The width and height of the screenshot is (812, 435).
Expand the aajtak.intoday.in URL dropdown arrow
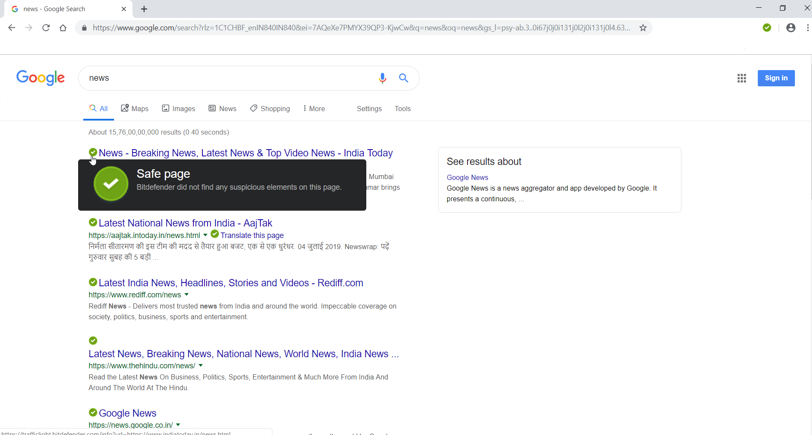[x=205, y=235]
